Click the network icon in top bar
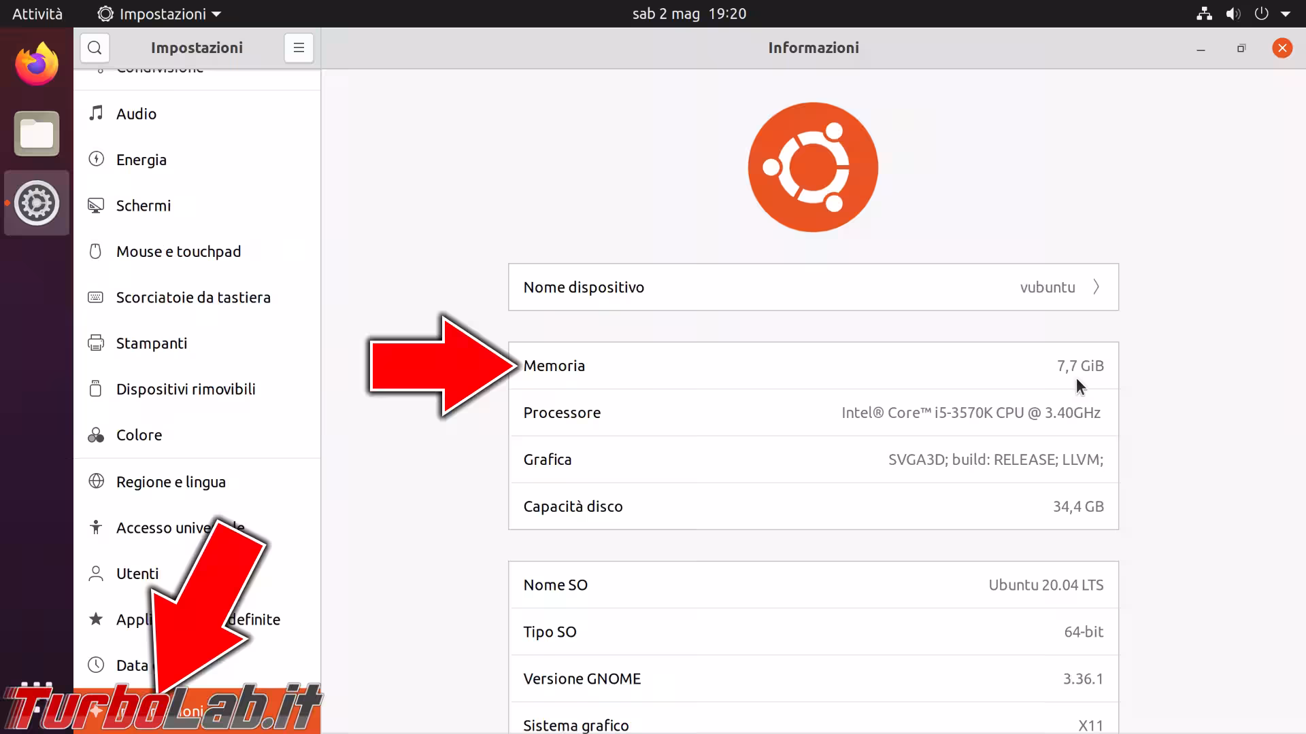Screen dimensions: 1306x734 [x=1204, y=14]
